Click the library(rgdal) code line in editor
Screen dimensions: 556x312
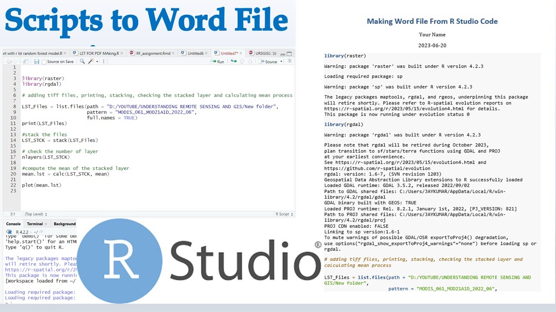[42, 84]
